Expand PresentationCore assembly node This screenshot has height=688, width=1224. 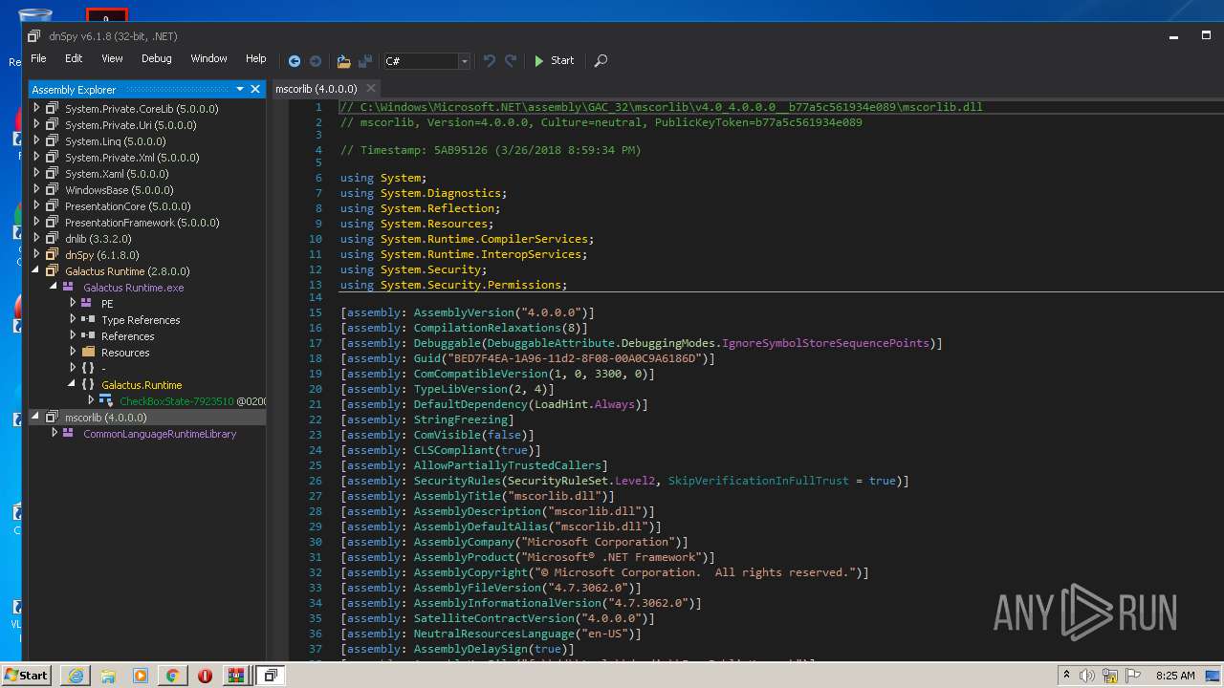37,205
